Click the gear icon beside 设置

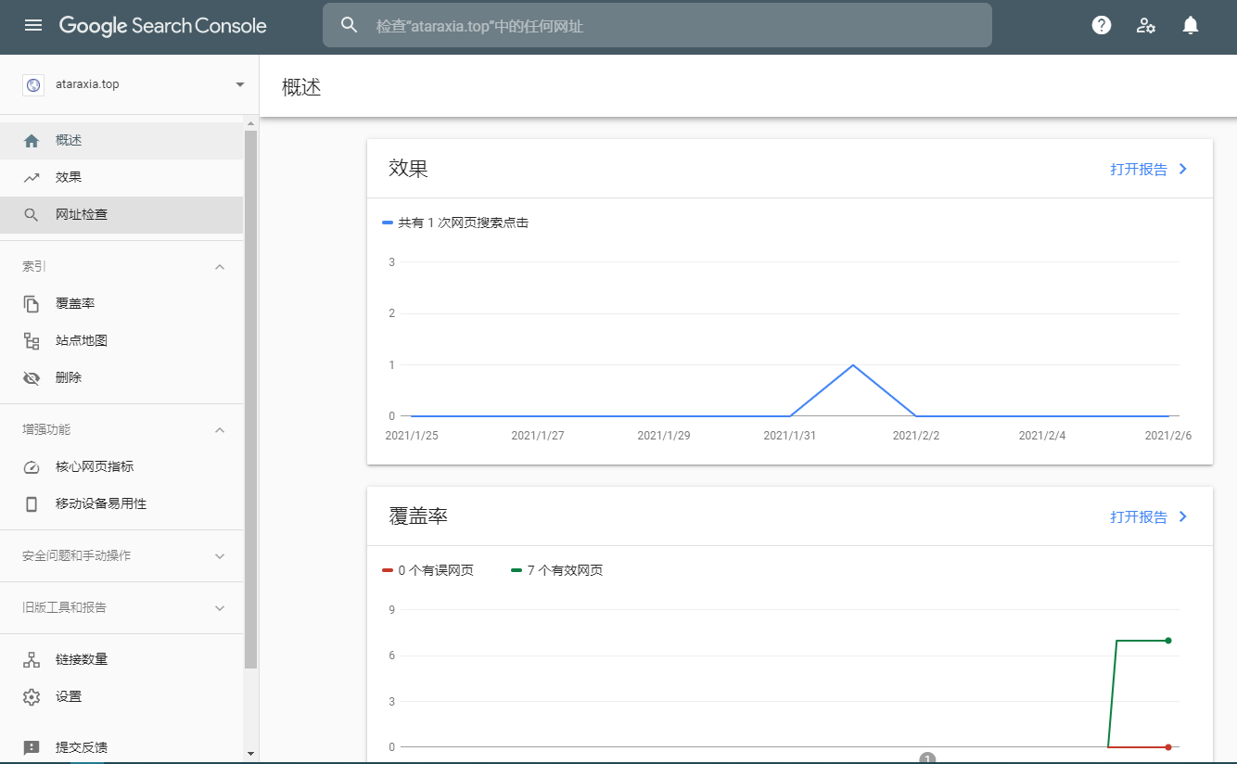tap(32, 697)
